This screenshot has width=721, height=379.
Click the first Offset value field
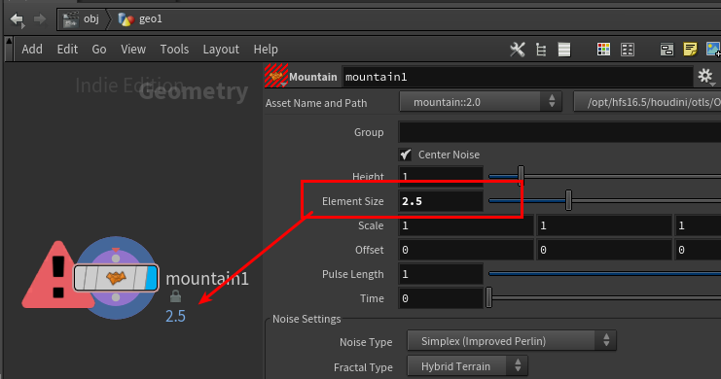(x=466, y=250)
